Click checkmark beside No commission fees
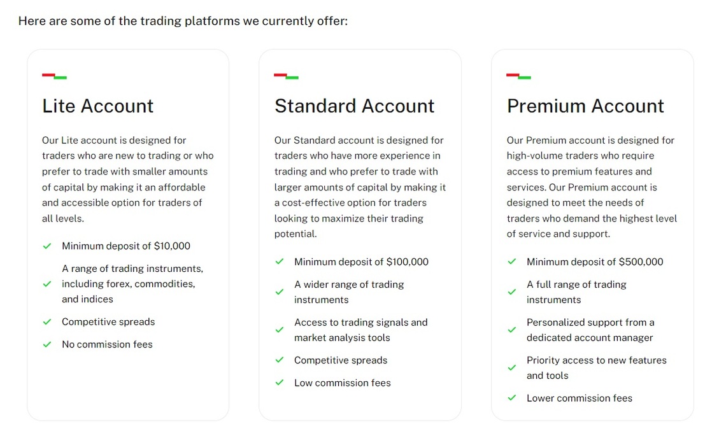 pyautogui.click(x=46, y=344)
